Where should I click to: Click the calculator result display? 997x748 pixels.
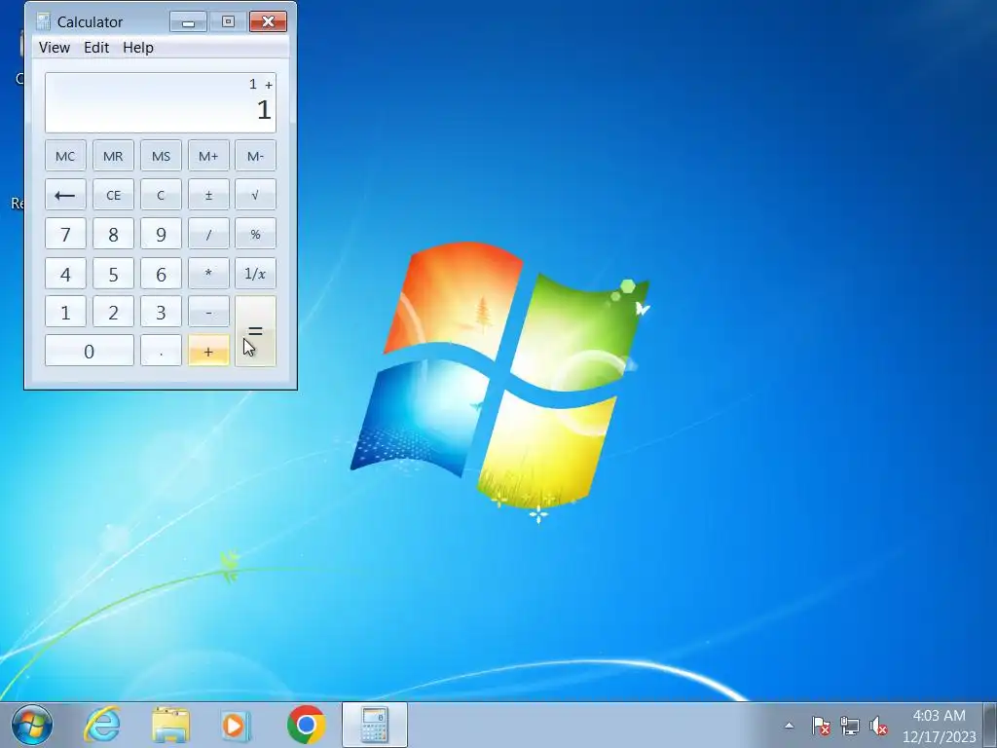coord(161,102)
